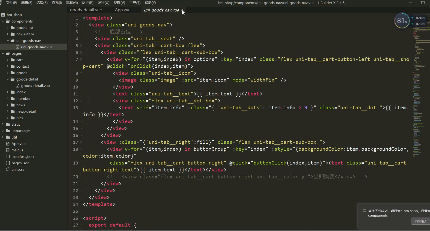
Task: Expand the news folder arrow
Action: pyautogui.click(x=8, y=105)
